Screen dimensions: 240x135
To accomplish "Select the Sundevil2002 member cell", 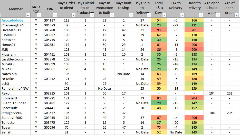I will 12,118.
